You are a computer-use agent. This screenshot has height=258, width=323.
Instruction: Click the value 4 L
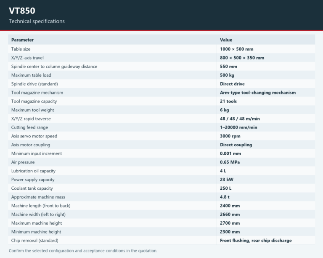point(223,171)
